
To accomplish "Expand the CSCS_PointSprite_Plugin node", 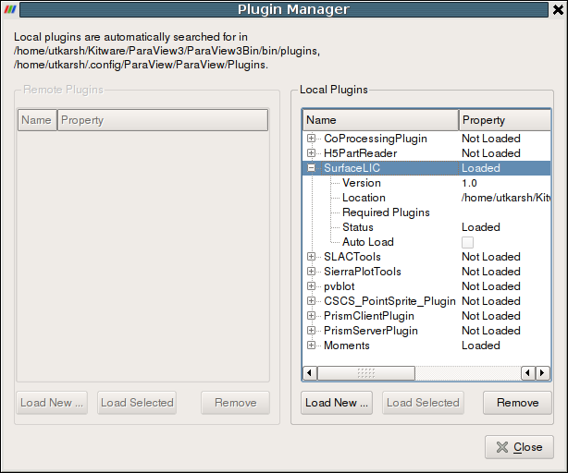I will tap(311, 301).
